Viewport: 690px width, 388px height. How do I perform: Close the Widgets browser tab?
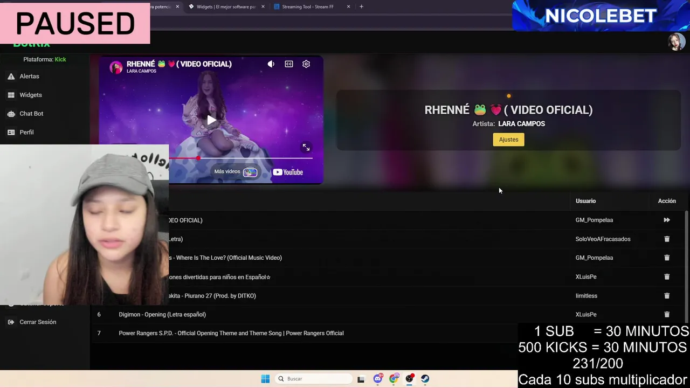[263, 6]
